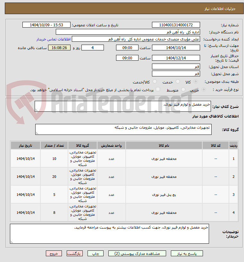
Task: Click the announcement date 1404/10/09 field
Action: [46, 25]
